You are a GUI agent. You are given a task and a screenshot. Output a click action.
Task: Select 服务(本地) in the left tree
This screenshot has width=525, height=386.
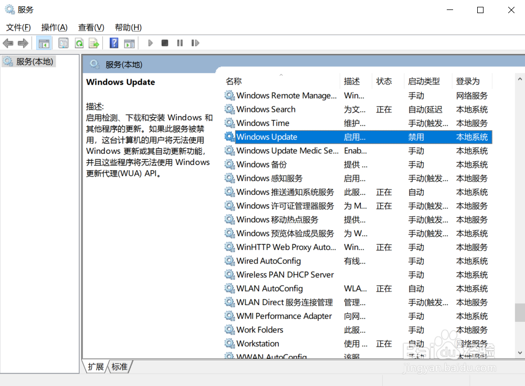[x=28, y=61]
